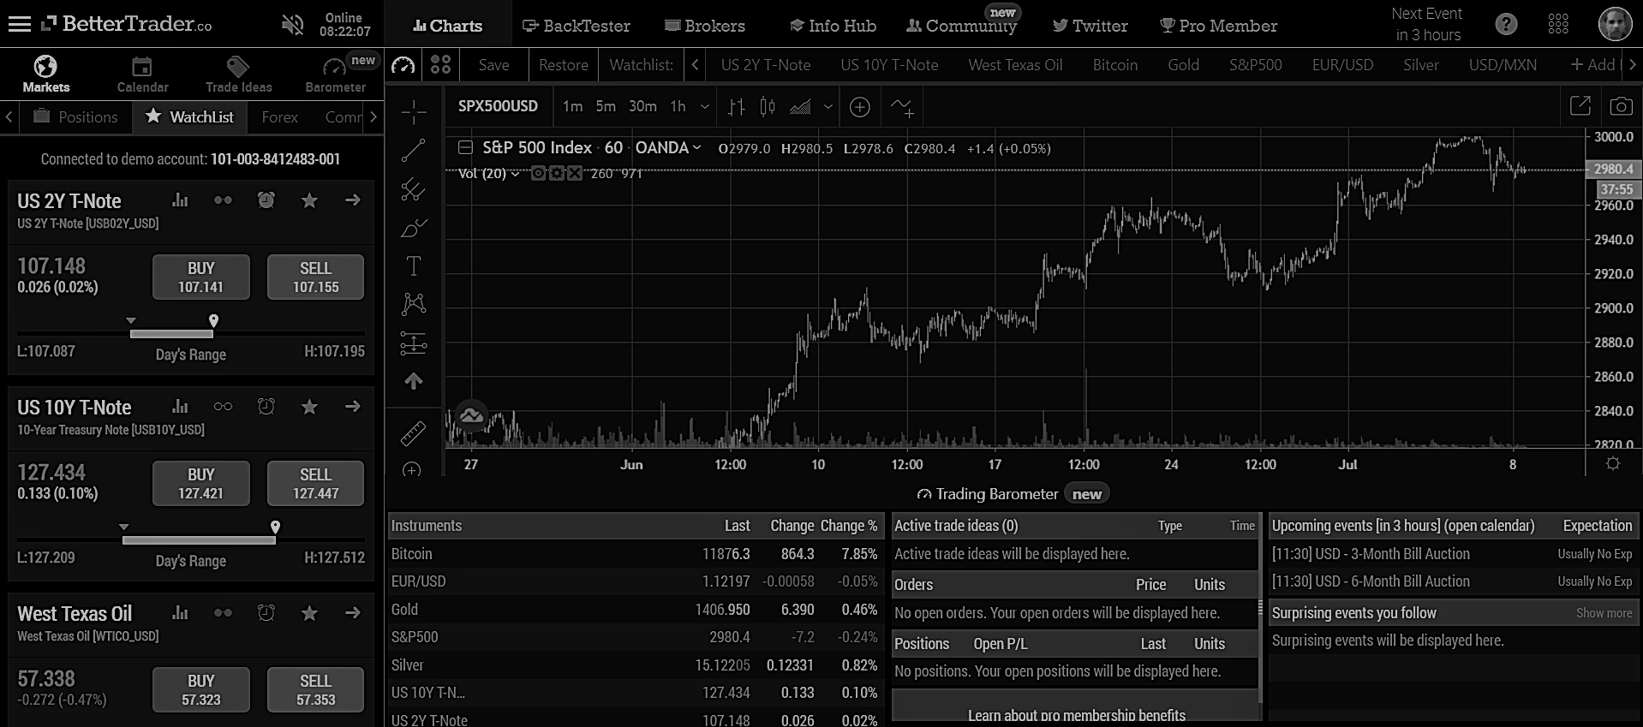
Task: Click BUY 107.141 button
Action: point(201,277)
